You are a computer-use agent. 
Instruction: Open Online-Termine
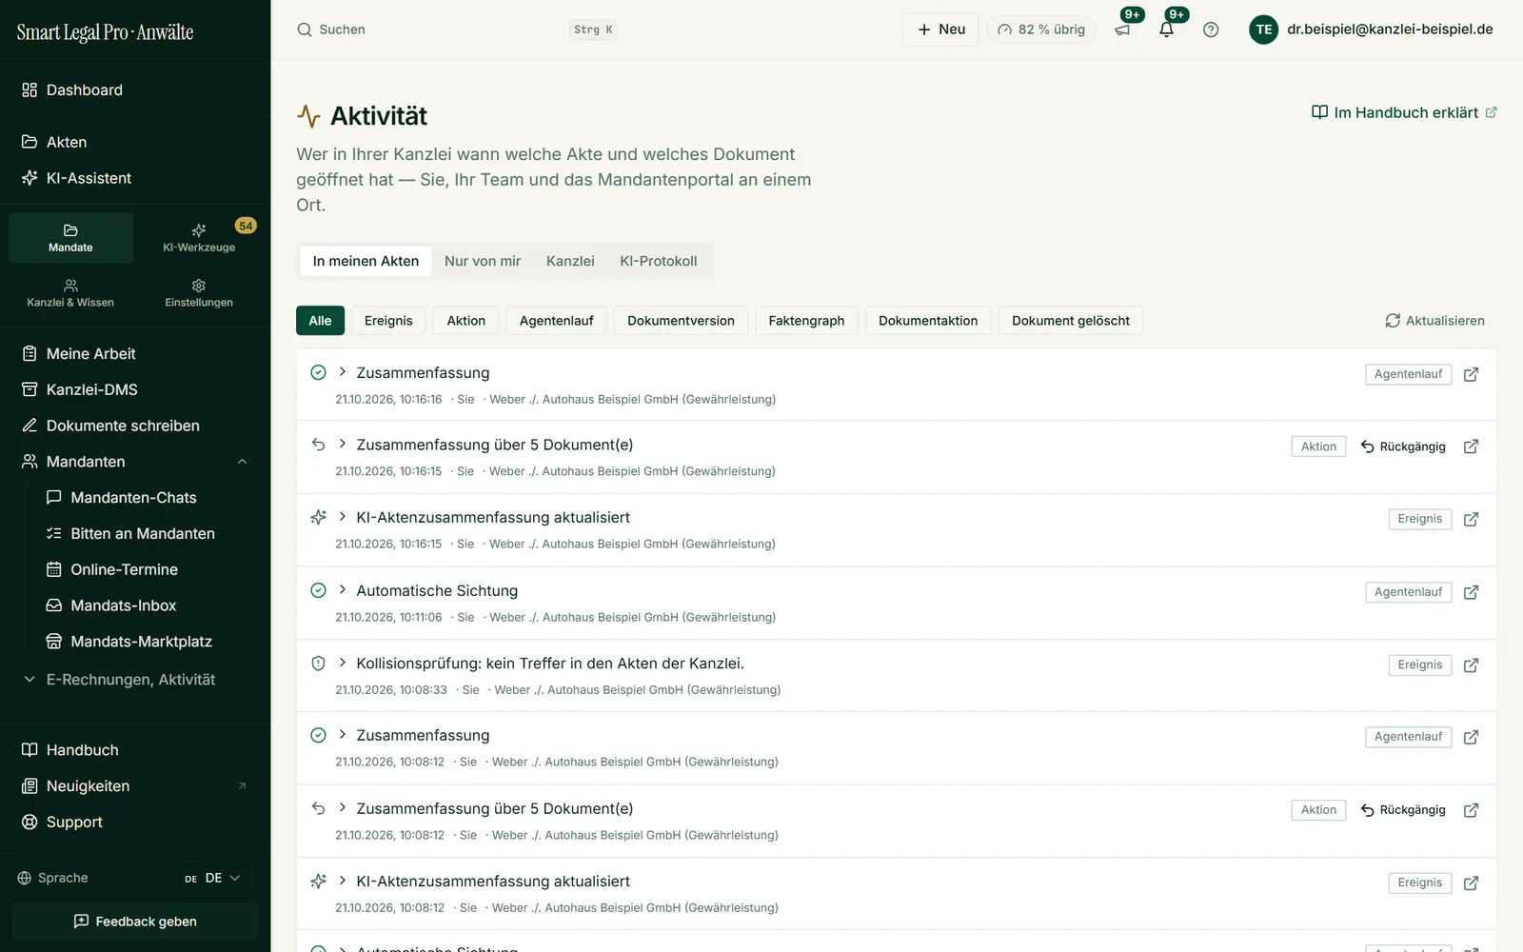coord(148,569)
